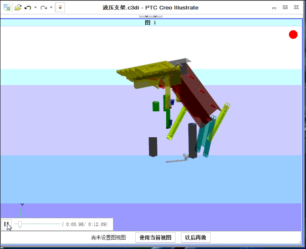Click the 尚未设置图视图 status message
The image size is (306, 249).
point(109,237)
